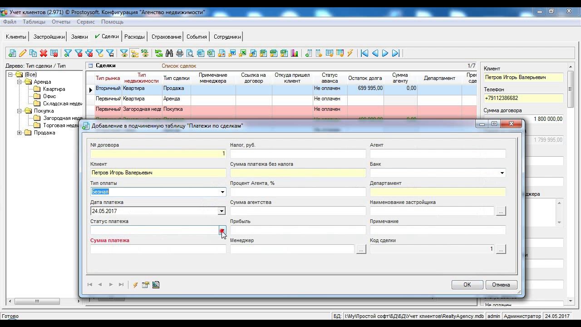Click the green refresh arrows icon
Image resolution: width=581 pixels, height=327 pixels.
(159, 53)
